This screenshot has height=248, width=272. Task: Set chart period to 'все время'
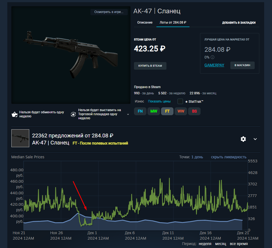click(x=239, y=244)
